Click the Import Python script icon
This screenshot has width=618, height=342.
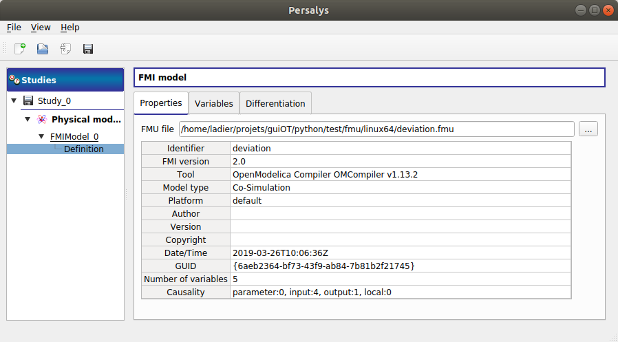[65, 49]
